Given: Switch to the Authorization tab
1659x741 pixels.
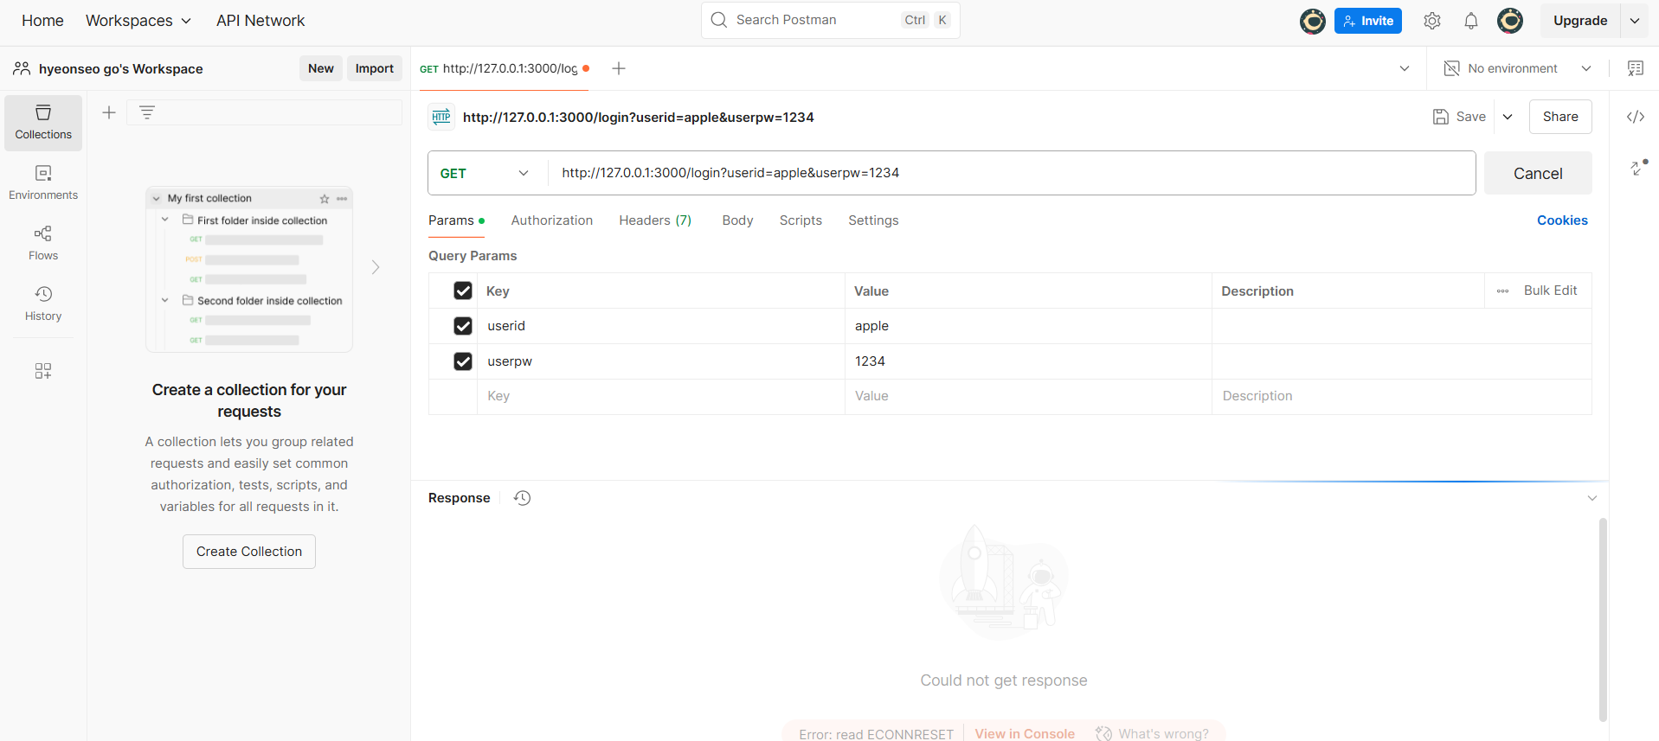Looking at the screenshot, I should pos(552,220).
